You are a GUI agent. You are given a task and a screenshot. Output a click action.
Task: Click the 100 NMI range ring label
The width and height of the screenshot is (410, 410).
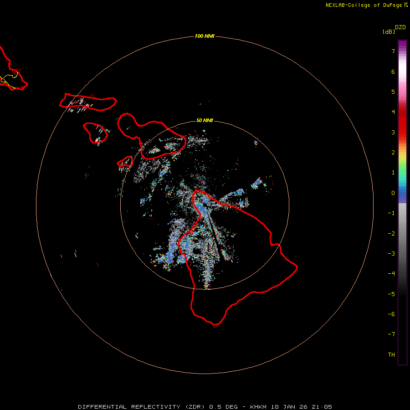205,36
